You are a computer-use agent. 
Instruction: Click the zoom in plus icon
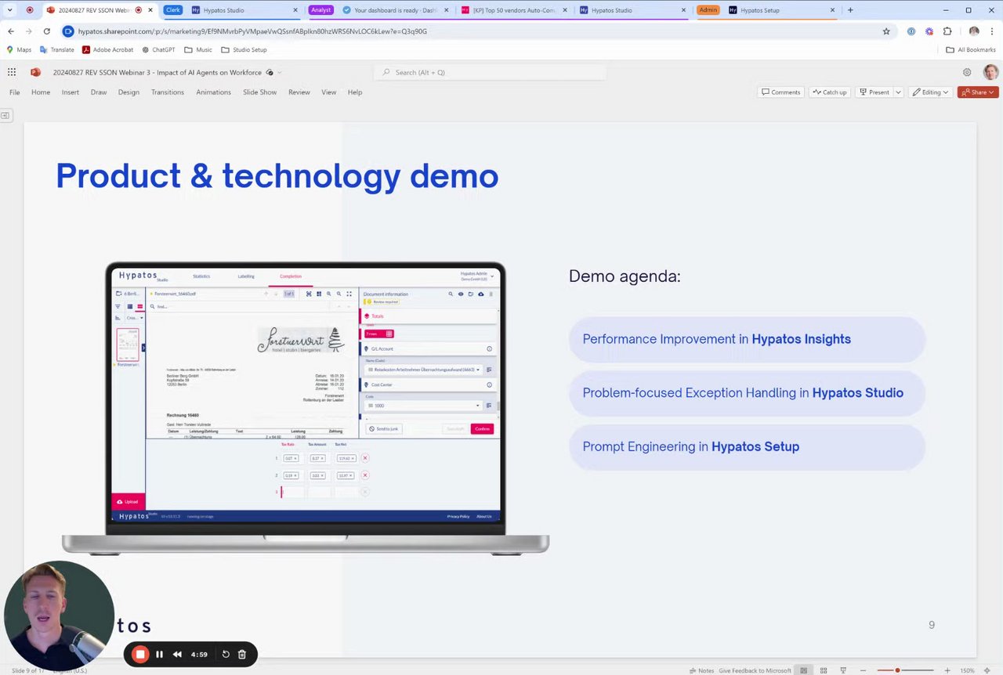tap(947, 670)
